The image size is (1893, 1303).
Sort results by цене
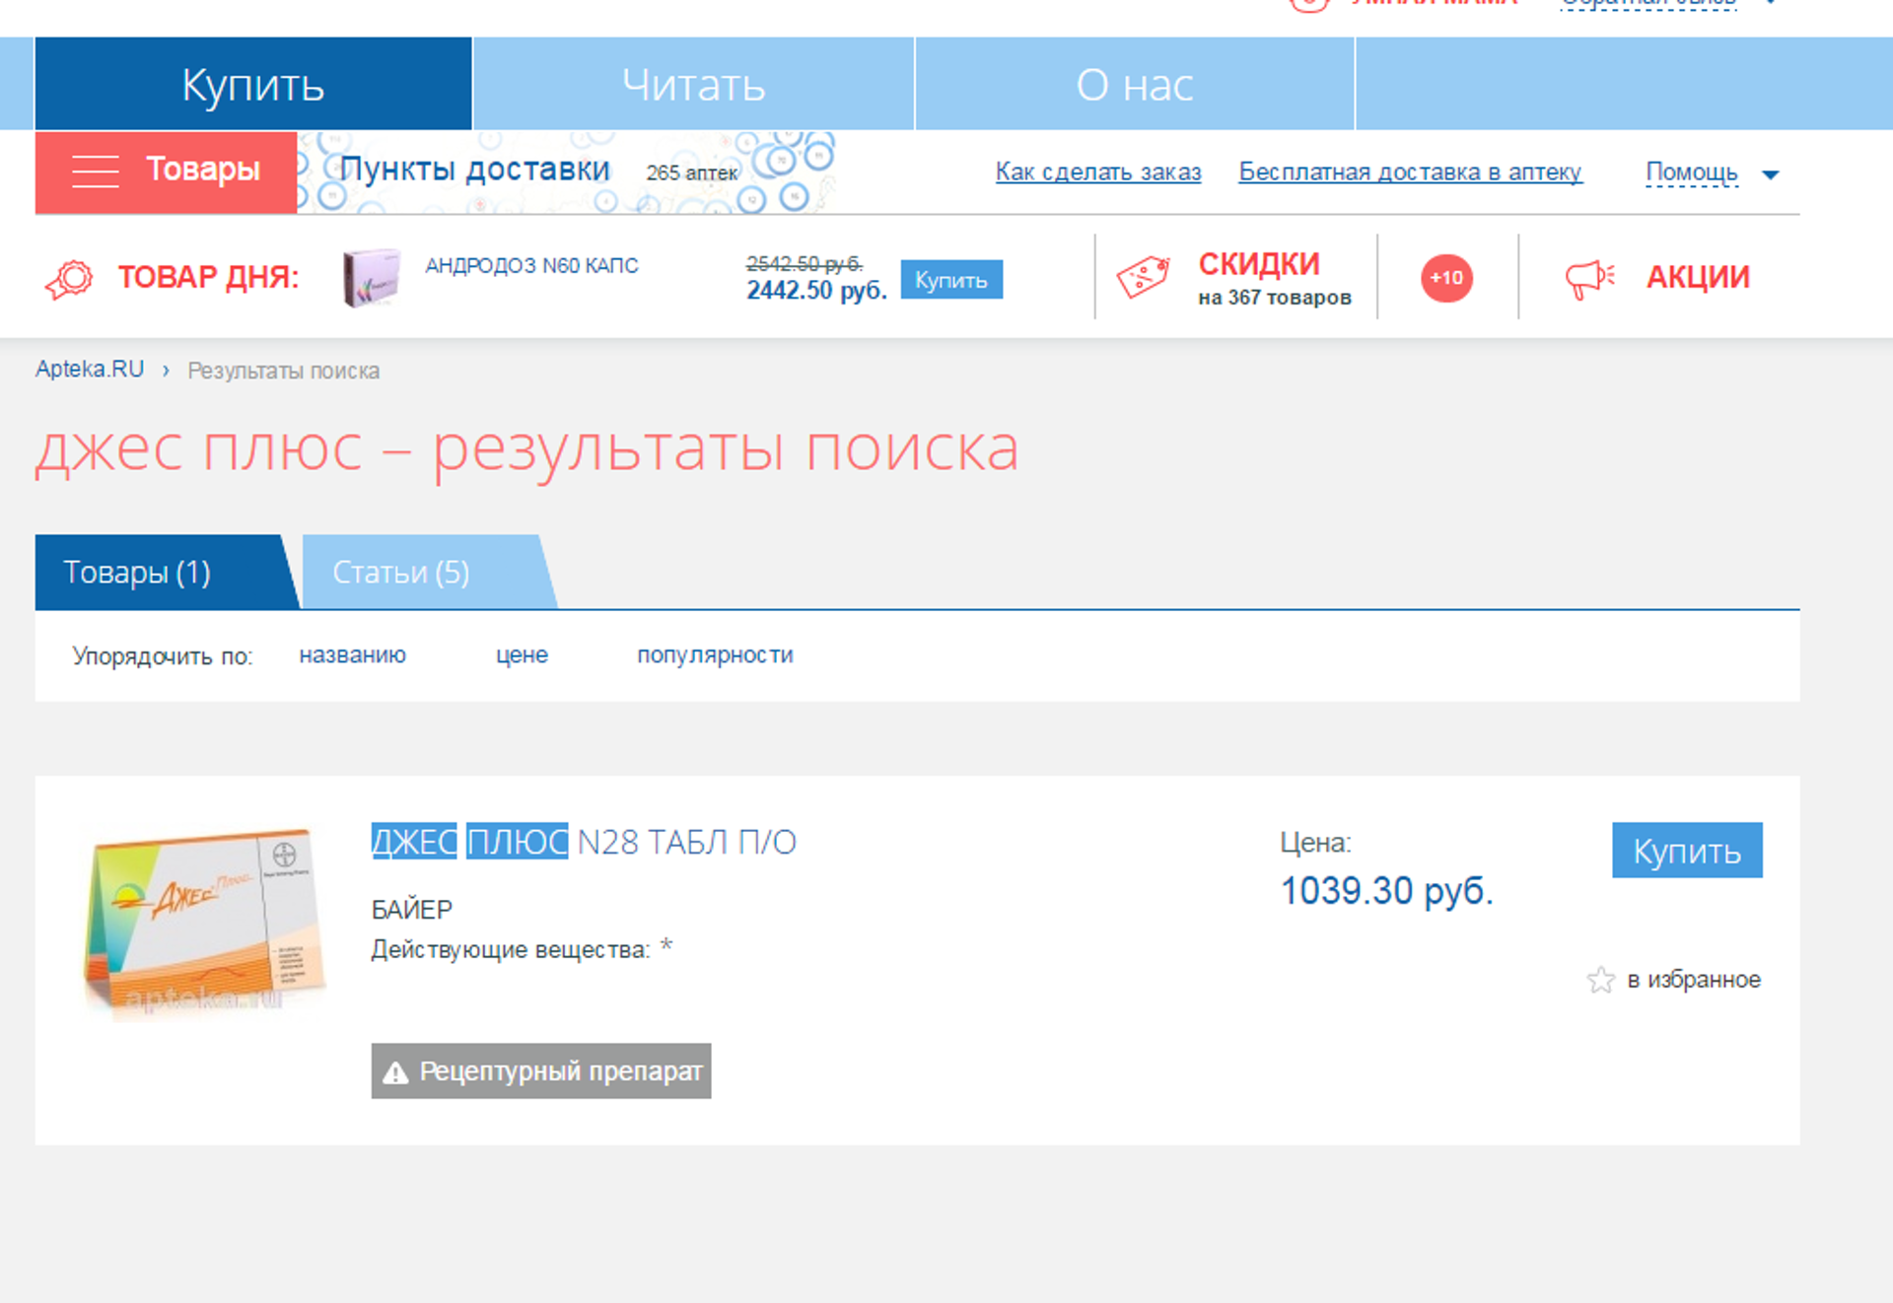(522, 654)
